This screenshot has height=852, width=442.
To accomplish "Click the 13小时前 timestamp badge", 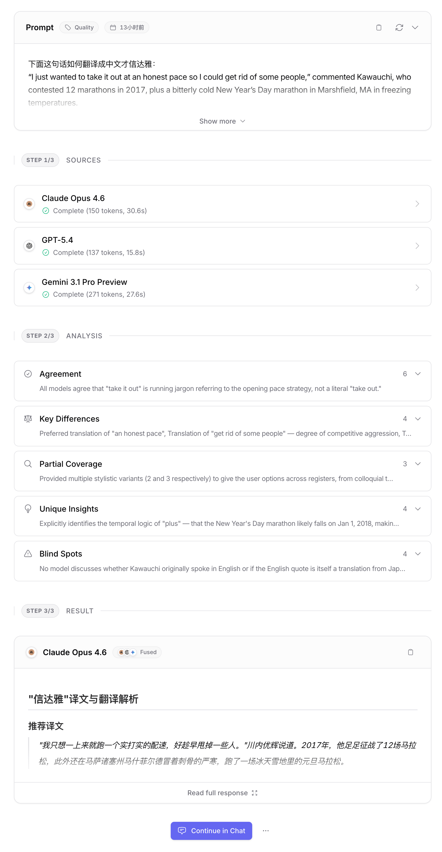I will pos(127,27).
